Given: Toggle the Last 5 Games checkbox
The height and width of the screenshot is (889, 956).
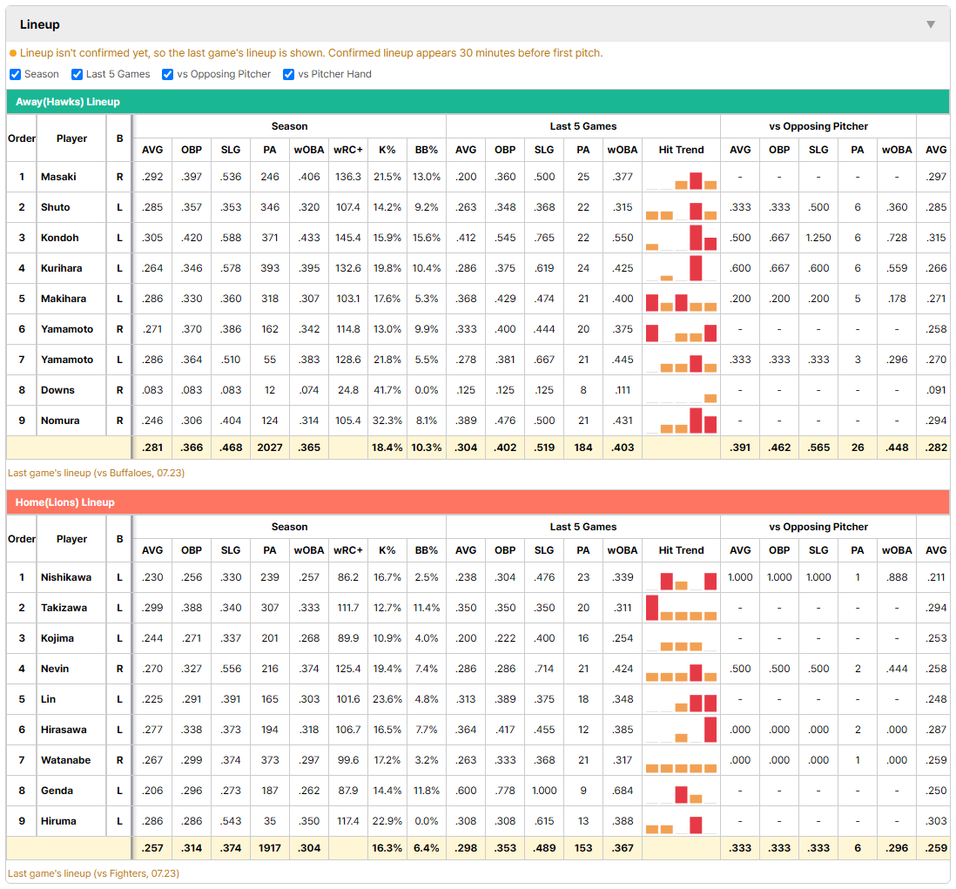Looking at the screenshot, I should (77, 74).
